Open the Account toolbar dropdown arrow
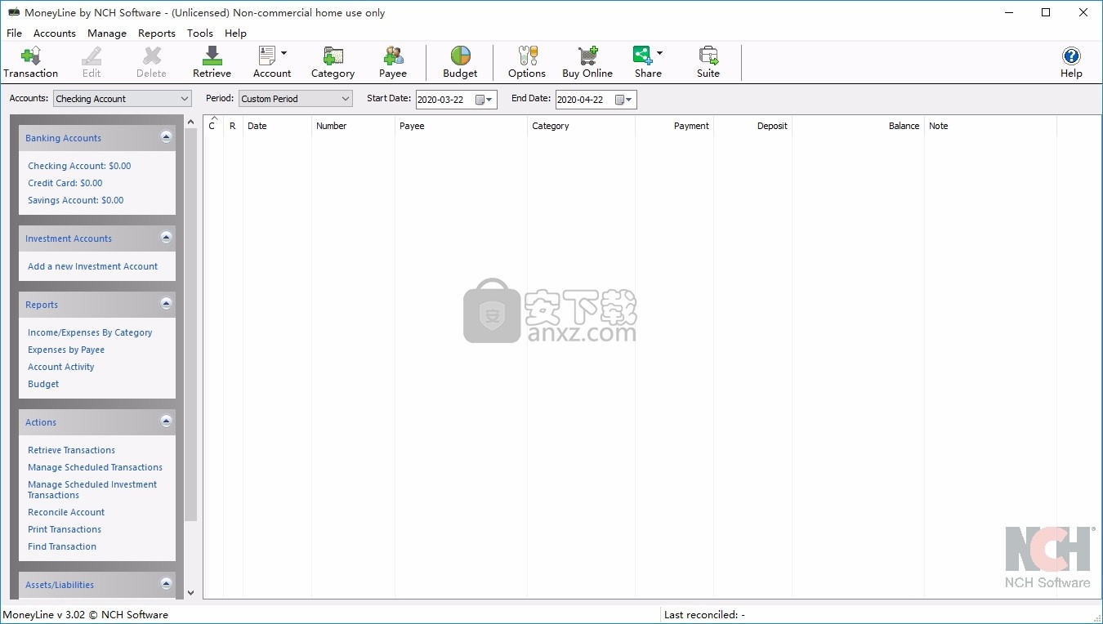1103x624 pixels. (x=284, y=53)
